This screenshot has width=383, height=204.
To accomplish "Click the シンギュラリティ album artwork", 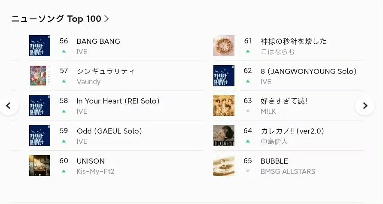I will [x=40, y=76].
